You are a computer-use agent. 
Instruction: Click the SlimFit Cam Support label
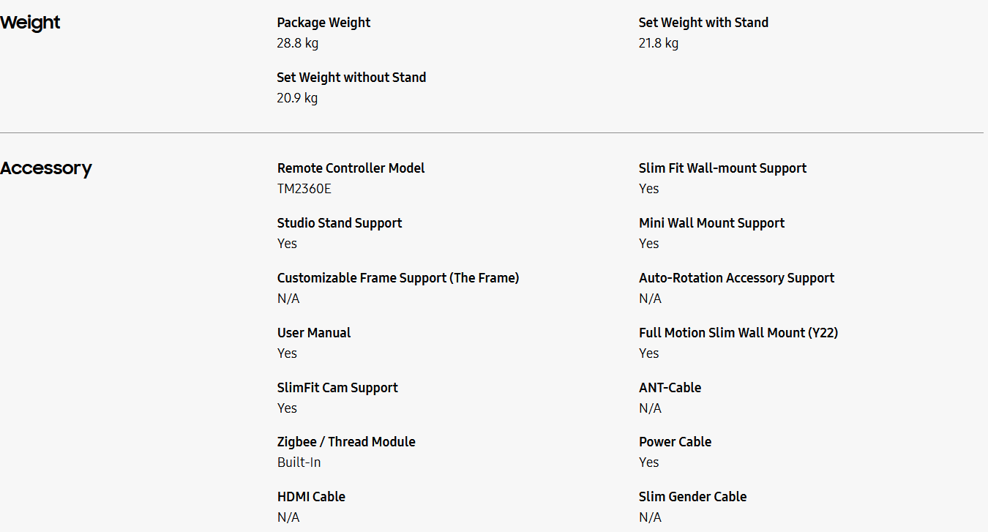[337, 388]
